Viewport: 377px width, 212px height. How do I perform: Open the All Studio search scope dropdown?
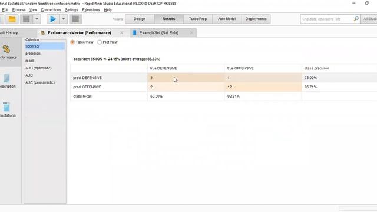click(369, 19)
